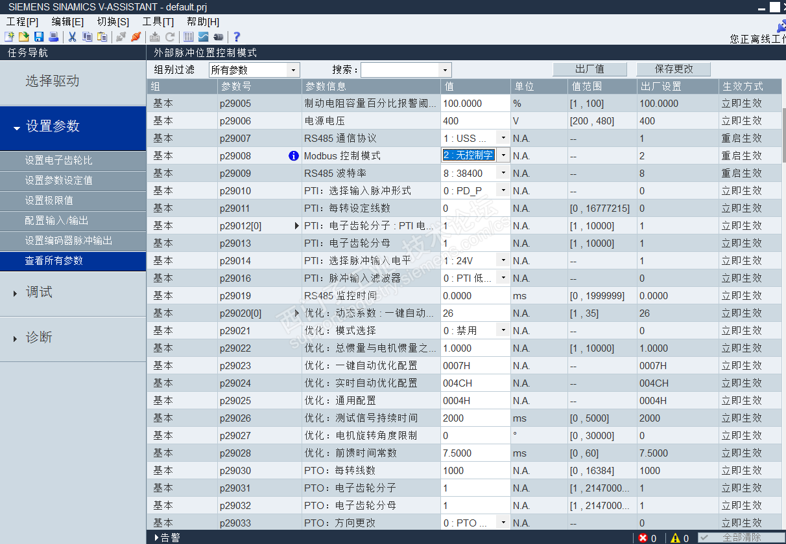Click the blue question mark help icon
The image size is (786, 544).
tap(237, 37)
